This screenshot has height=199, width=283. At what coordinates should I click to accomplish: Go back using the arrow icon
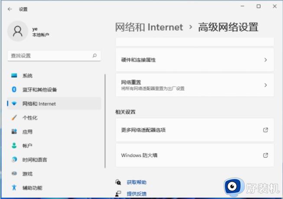click(10, 9)
